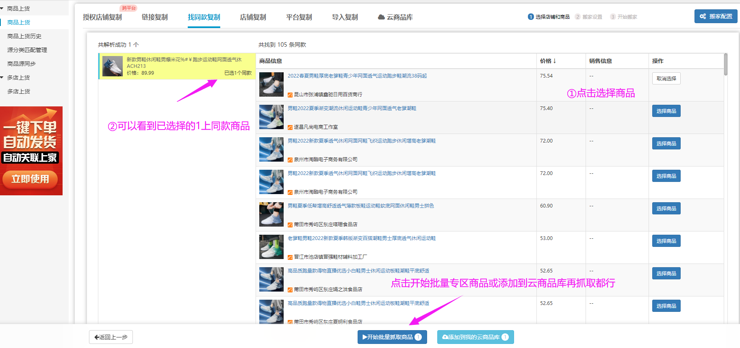This screenshot has height=348, width=740.
Task: Collapse the 商品上货 sidebar group
Action: [x=2, y=9]
